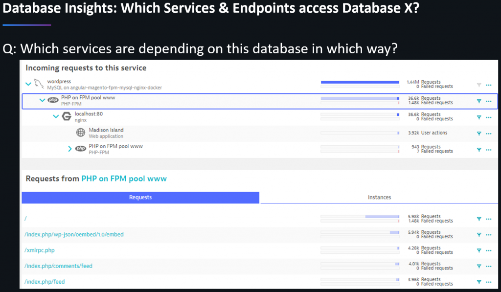Click the wordpress requests progress bar
This screenshot has width=501, height=292.
coord(360,82)
